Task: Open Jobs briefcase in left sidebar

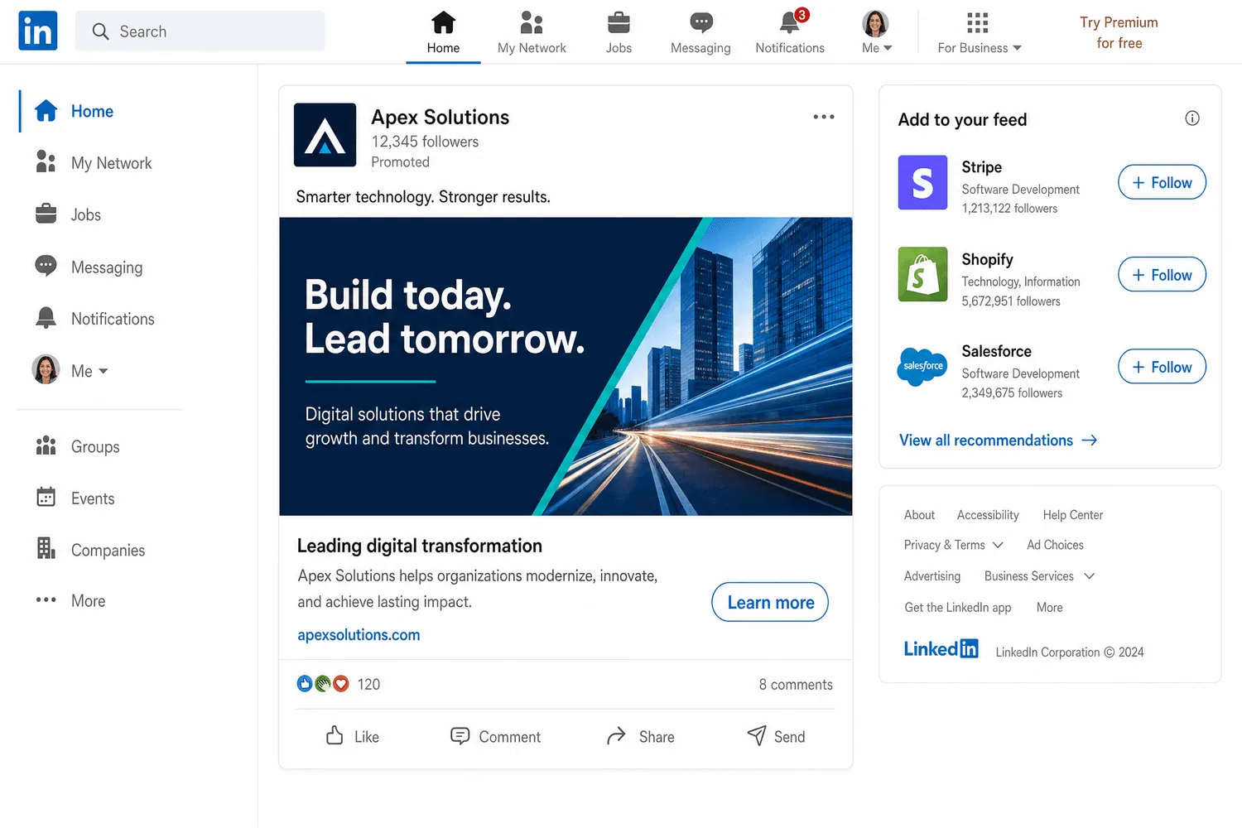Action: pos(46,214)
